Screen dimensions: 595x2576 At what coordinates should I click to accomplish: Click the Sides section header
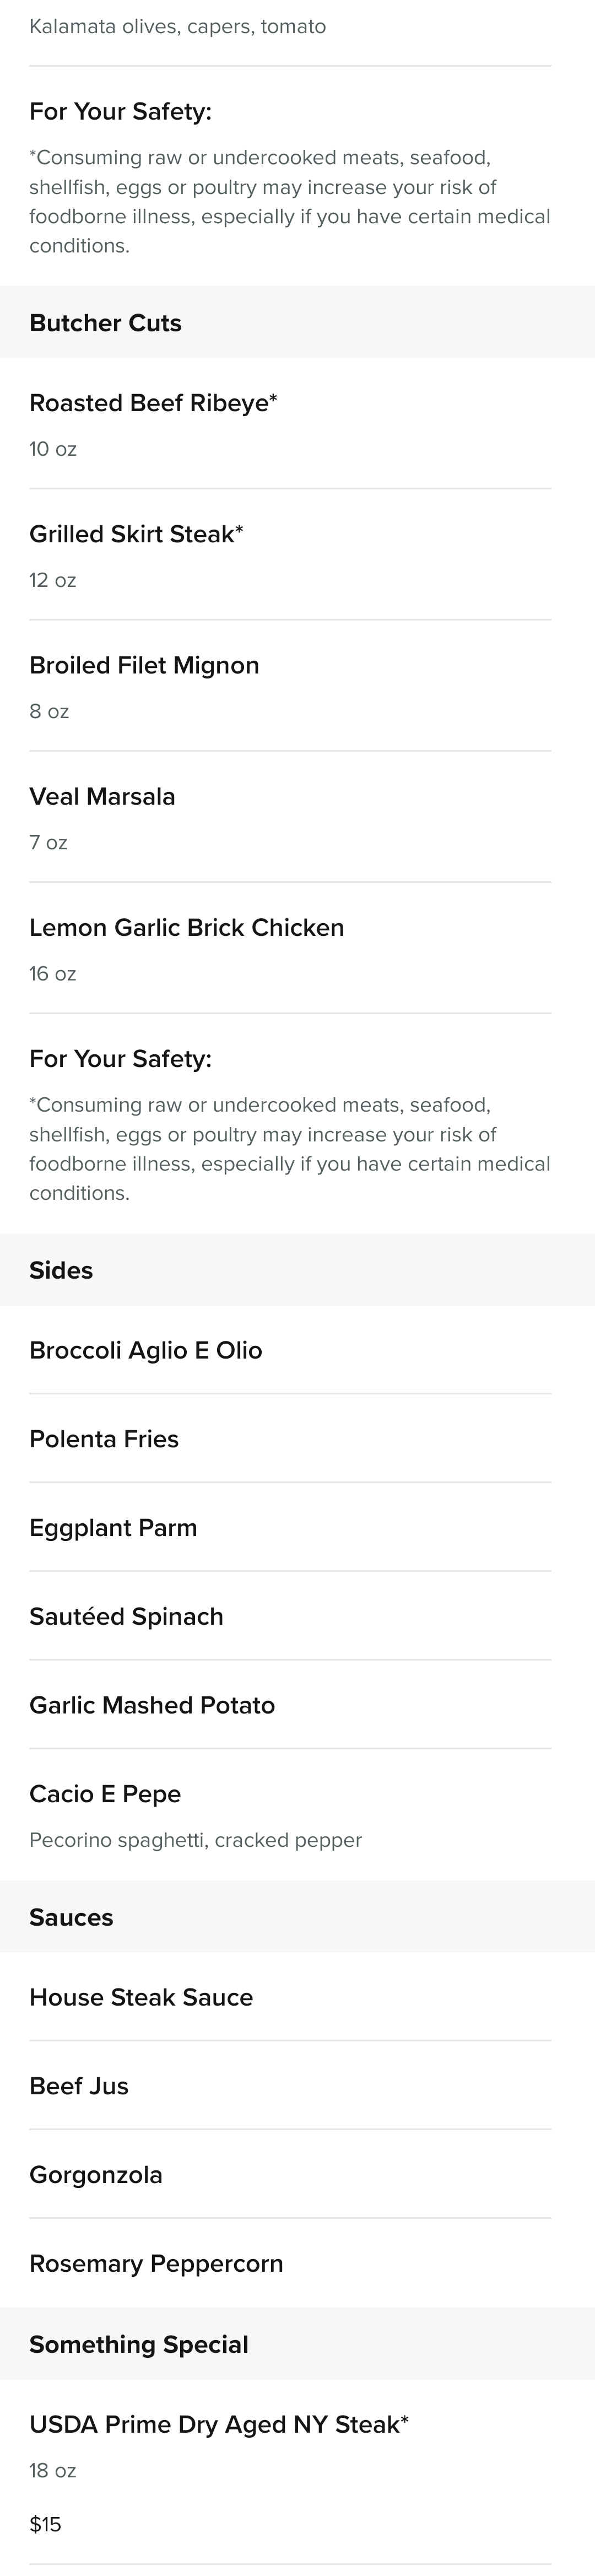[x=297, y=1270]
